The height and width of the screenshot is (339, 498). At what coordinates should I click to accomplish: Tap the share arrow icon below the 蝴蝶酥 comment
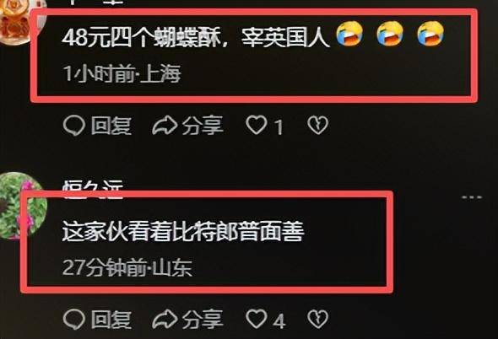165,126
